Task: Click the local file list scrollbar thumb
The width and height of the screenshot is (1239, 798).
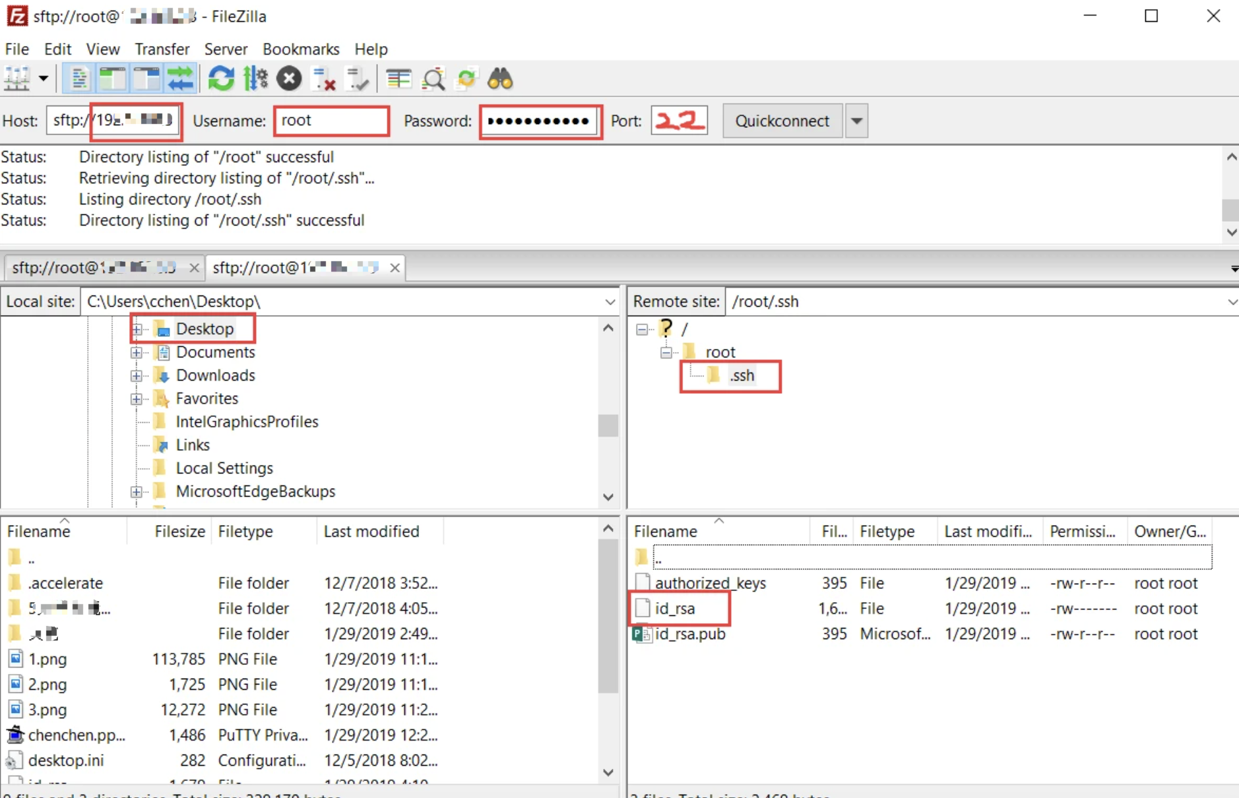Action: pos(608,616)
